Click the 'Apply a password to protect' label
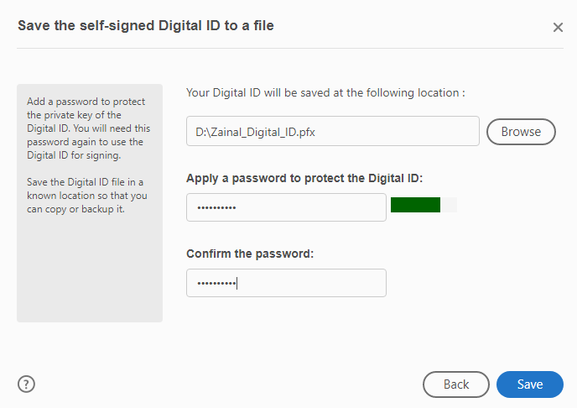The image size is (577, 408). tap(304, 178)
